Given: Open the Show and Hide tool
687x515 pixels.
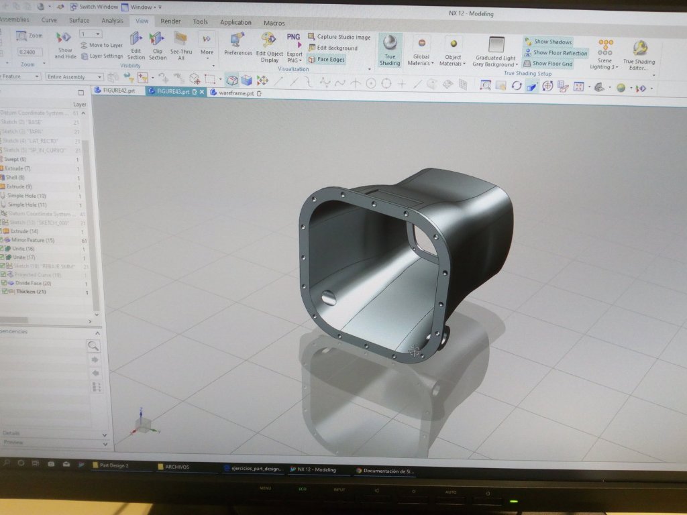Looking at the screenshot, I should 65,45.
